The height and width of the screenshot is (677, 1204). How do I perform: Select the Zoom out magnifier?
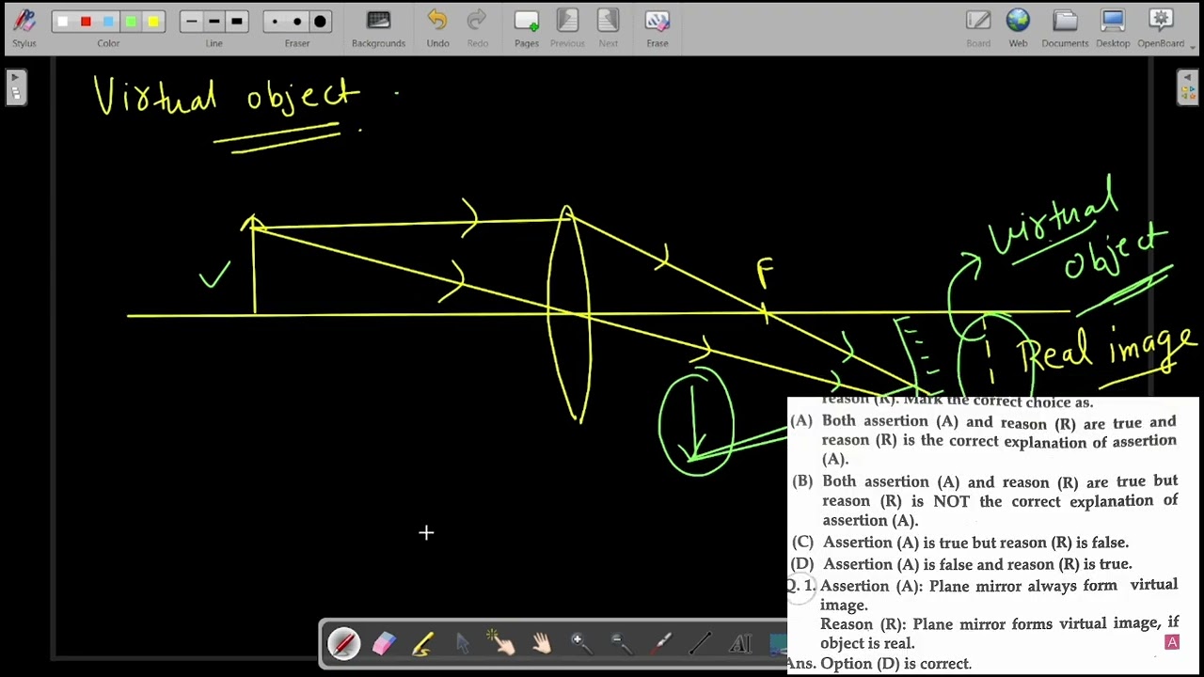coord(621,643)
